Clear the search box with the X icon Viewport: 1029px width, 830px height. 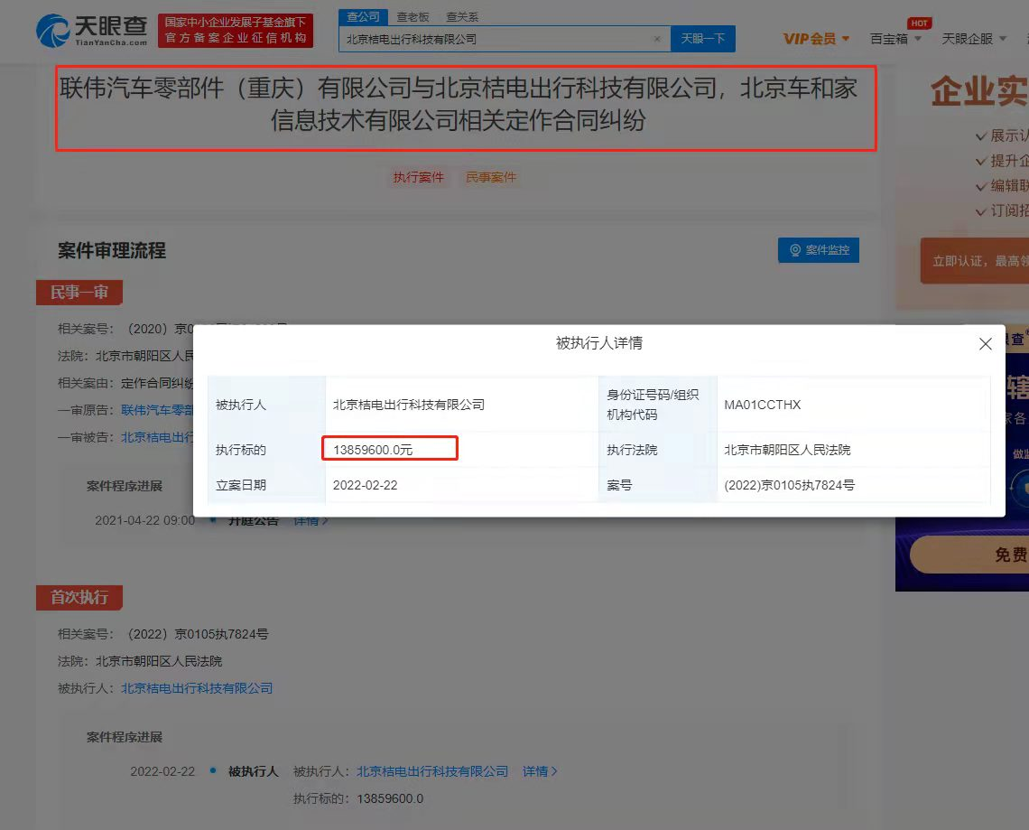(657, 39)
